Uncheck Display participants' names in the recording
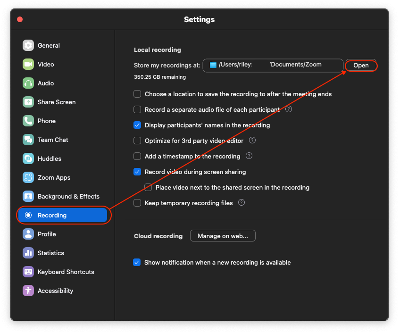This screenshot has width=399, height=333. click(137, 125)
